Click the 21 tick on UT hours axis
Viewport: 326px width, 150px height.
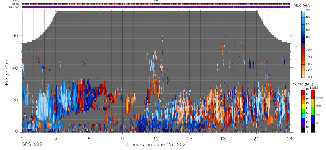click(256, 139)
